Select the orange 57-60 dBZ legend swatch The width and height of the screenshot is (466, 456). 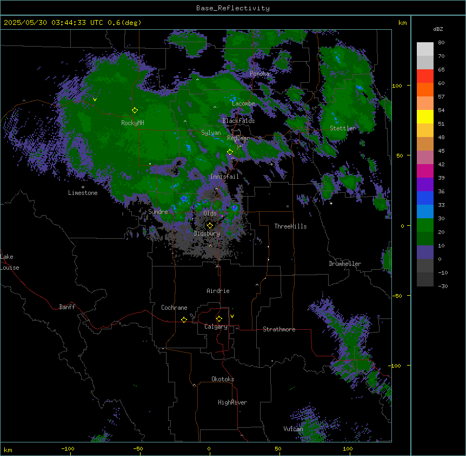(x=425, y=89)
